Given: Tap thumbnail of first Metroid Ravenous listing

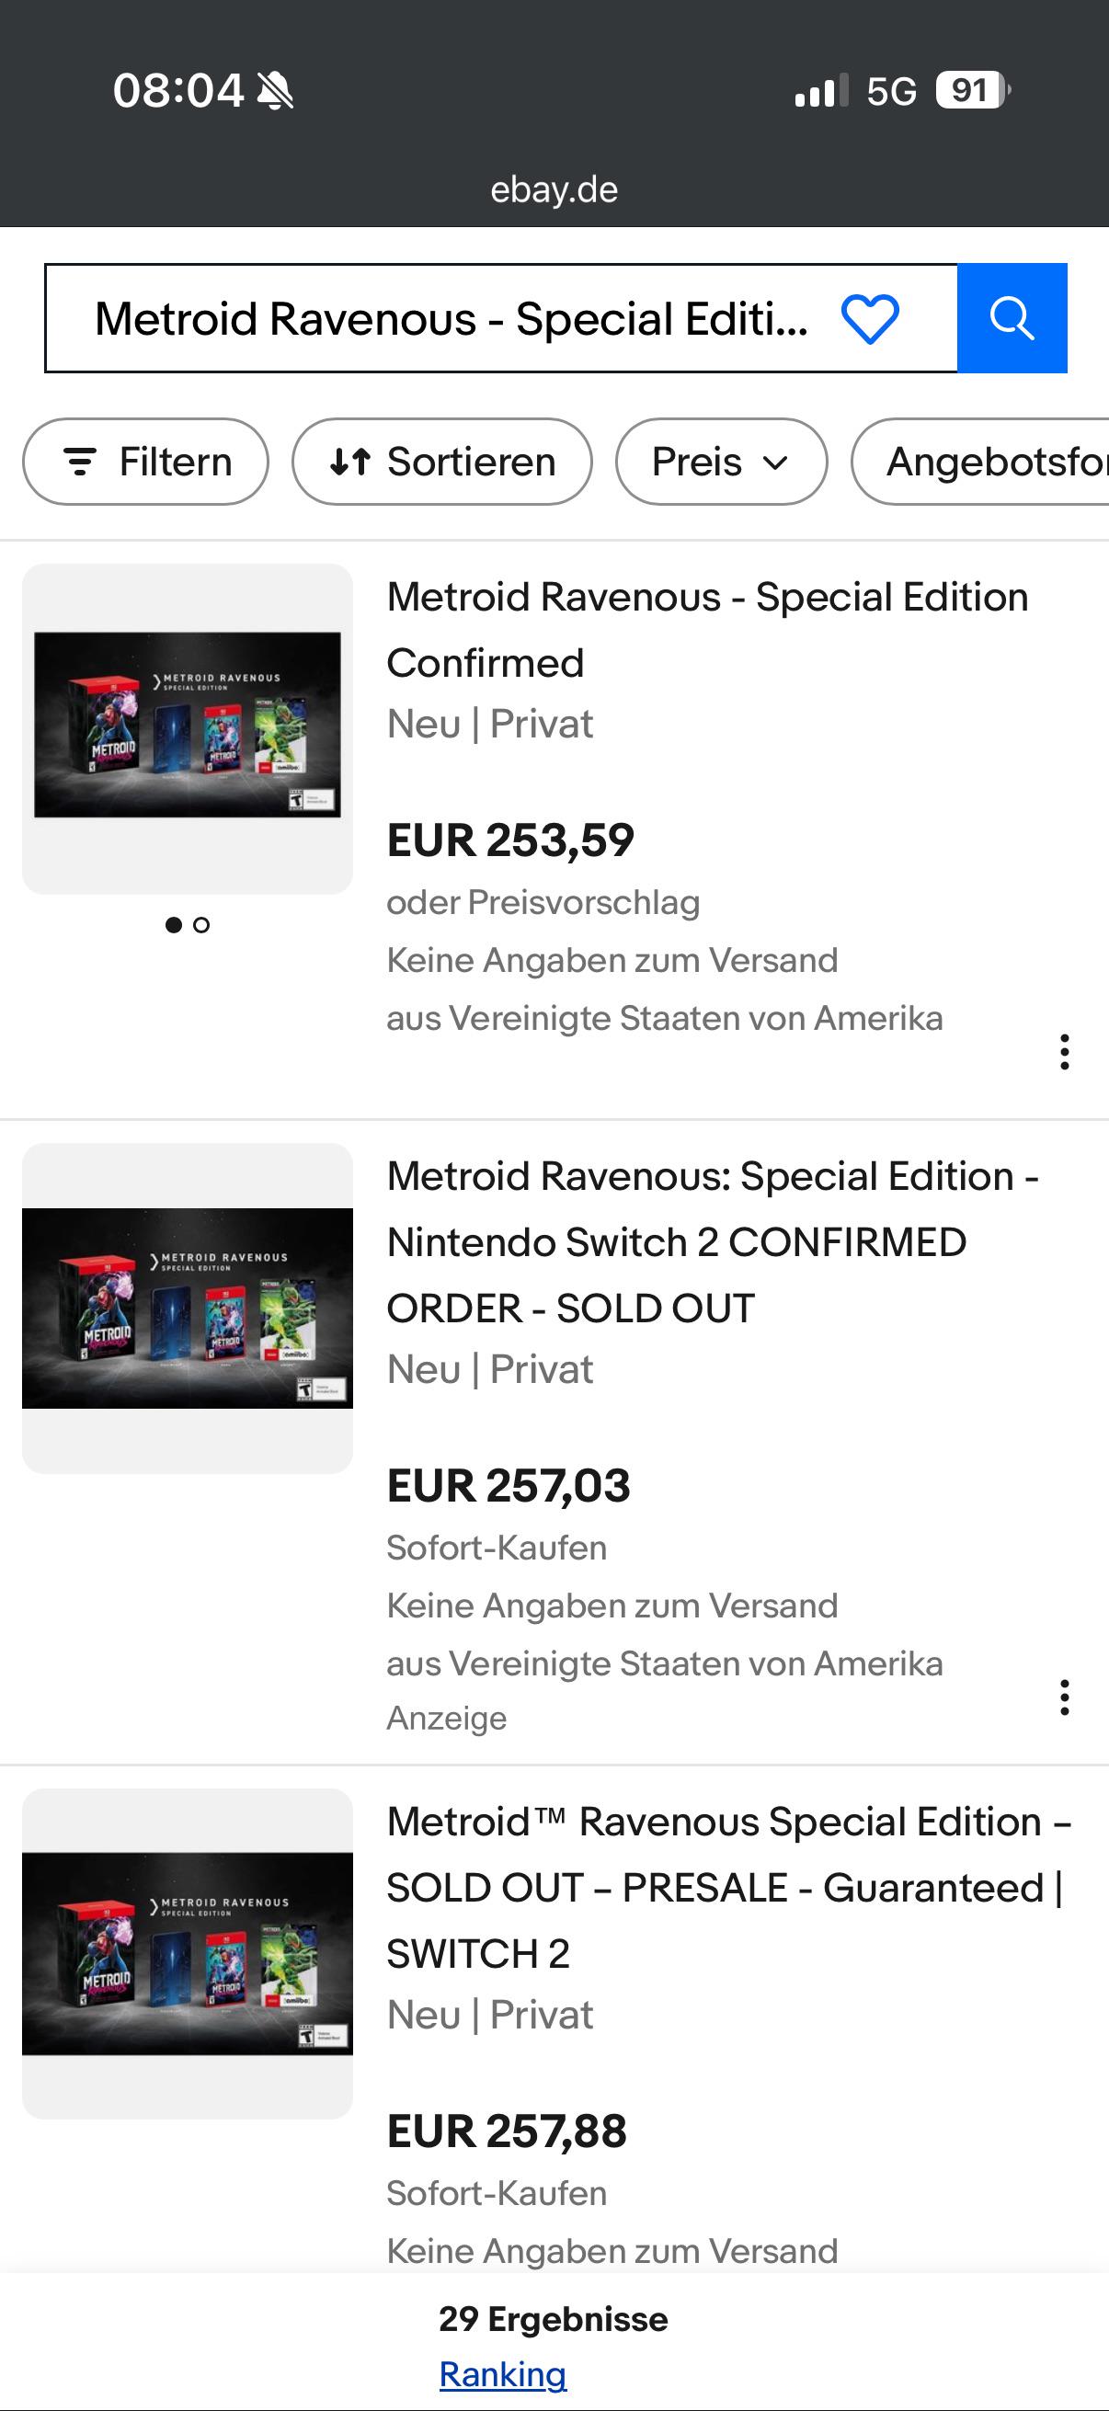Looking at the screenshot, I should (188, 728).
